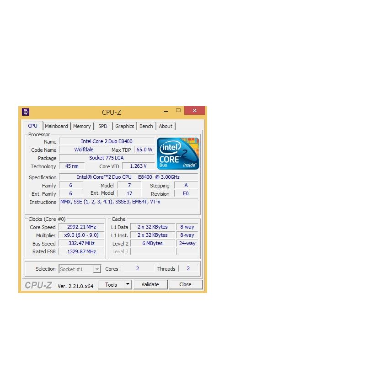The width and height of the screenshot is (374, 374).
Task: Click the Code Name value Wolfdale
Action: (84, 150)
